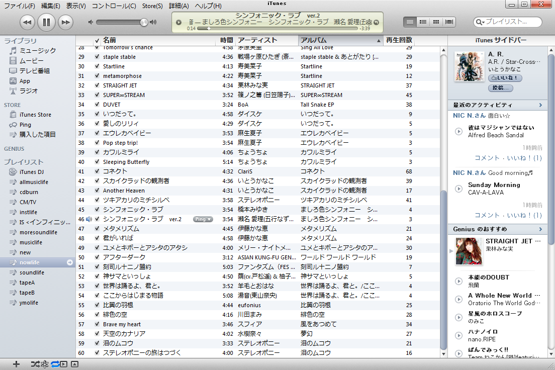The image size is (555, 370).
Task: Pause the current song
Action: [x=46, y=22]
